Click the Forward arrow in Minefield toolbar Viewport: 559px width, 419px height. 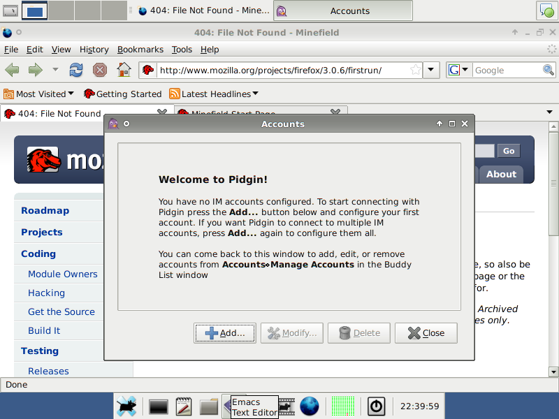(36, 70)
